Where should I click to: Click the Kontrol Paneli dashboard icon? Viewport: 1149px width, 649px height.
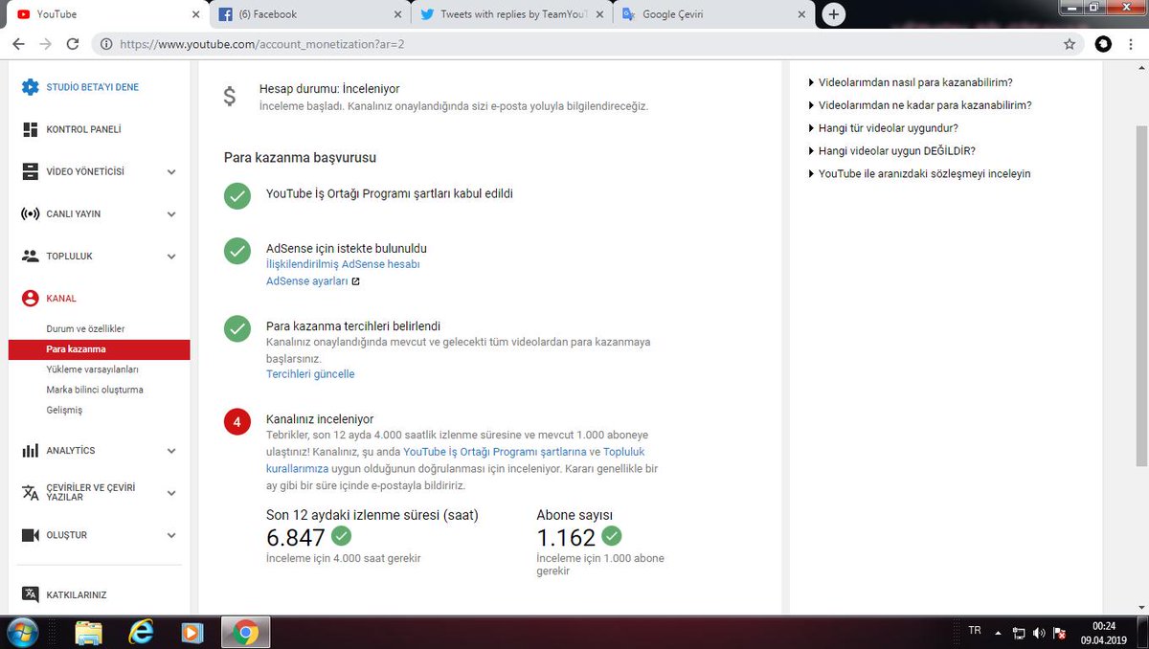coord(30,129)
